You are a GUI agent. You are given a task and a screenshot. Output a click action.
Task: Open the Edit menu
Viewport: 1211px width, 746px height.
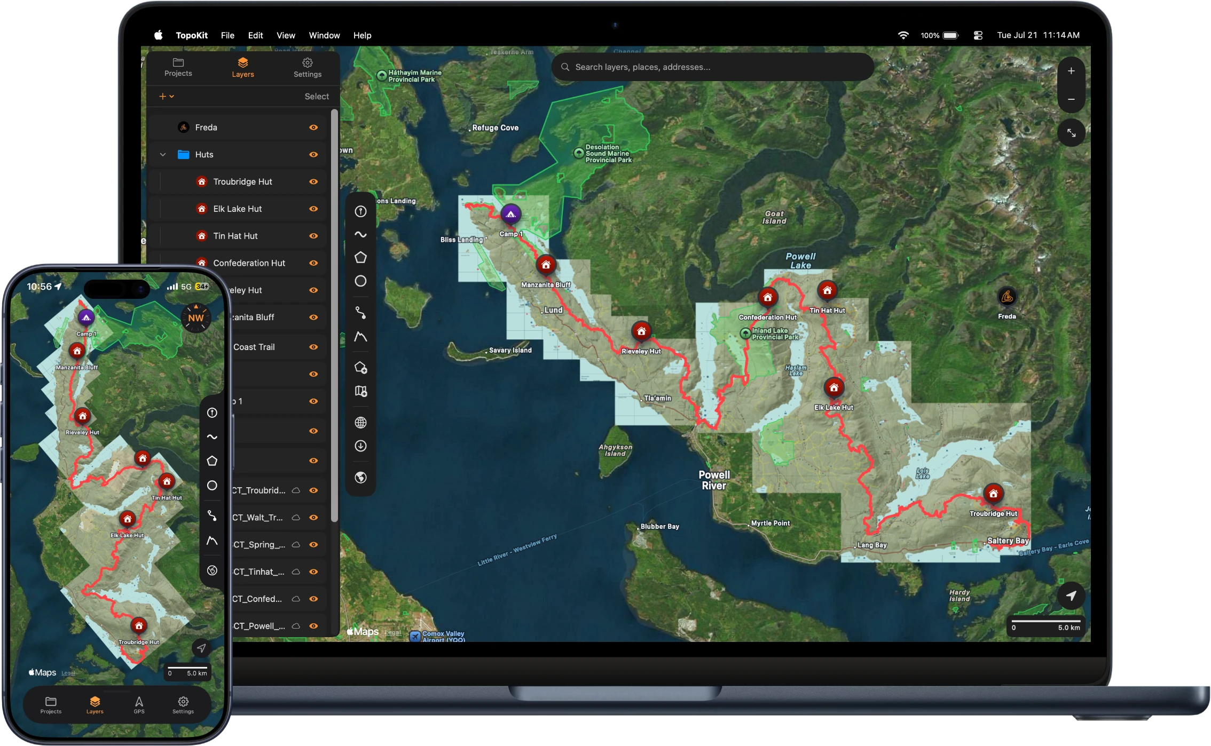tap(255, 35)
